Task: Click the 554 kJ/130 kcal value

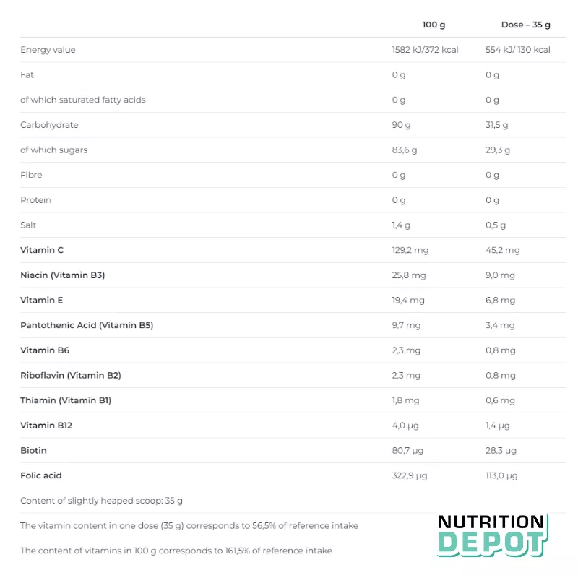Action: 518,50
